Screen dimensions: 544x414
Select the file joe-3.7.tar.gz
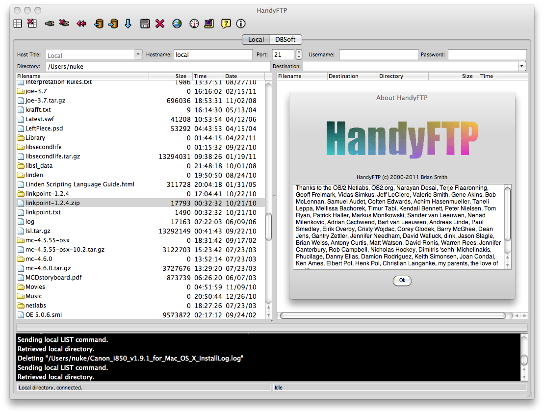46,101
